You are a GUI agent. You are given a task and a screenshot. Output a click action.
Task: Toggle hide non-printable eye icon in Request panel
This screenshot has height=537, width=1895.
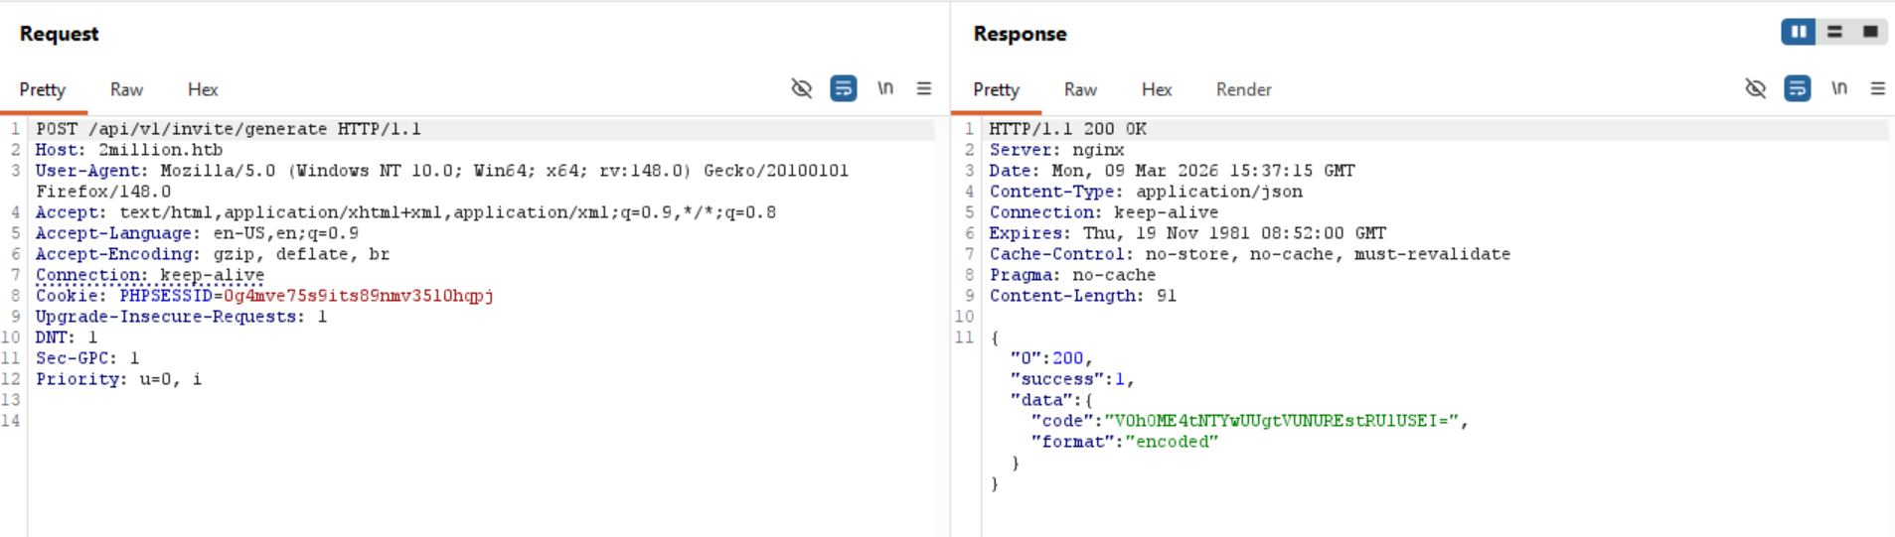click(801, 89)
